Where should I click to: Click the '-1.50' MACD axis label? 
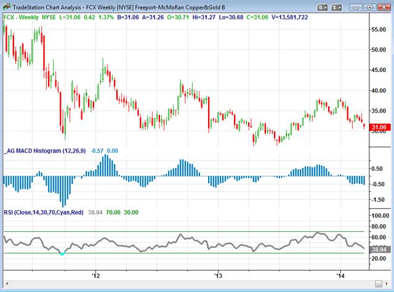point(378,200)
